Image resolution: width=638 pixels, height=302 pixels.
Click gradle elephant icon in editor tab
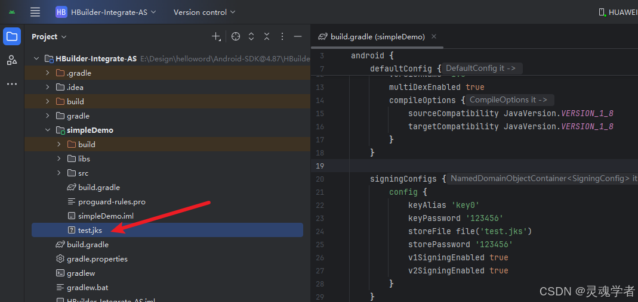[x=323, y=36]
